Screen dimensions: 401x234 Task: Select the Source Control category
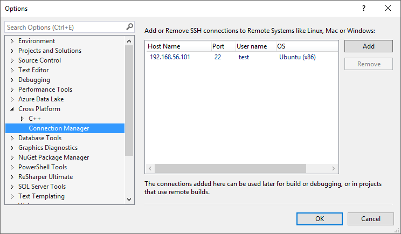pos(39,60)
